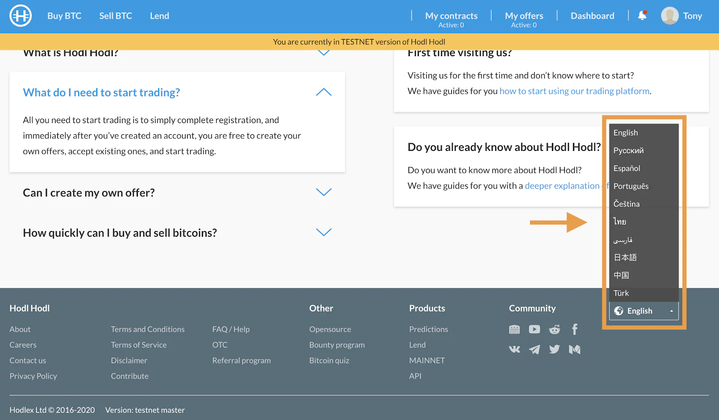The width and height of the screenshot is (719, 420).
Task: Open the notifications bell
Action: pyautogui.click(x=642, y=16)
